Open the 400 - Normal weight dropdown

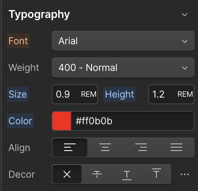coord(123,68)
